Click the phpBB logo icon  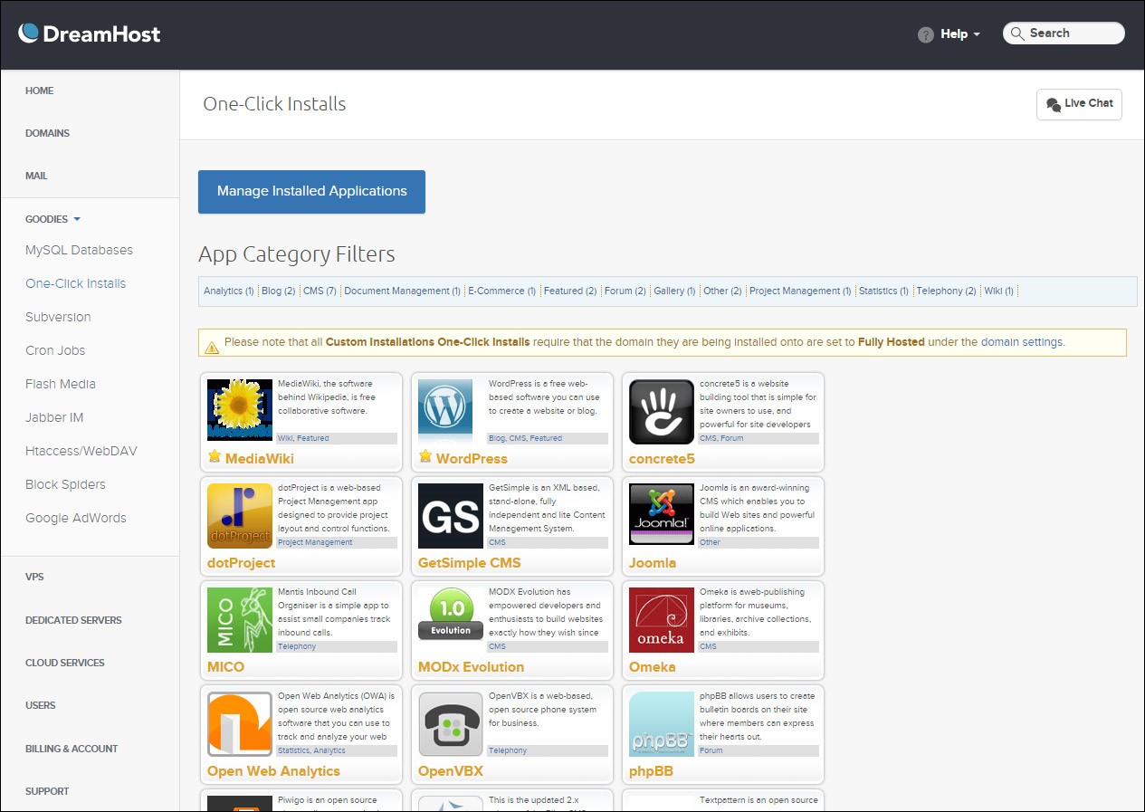click(662, 724)
